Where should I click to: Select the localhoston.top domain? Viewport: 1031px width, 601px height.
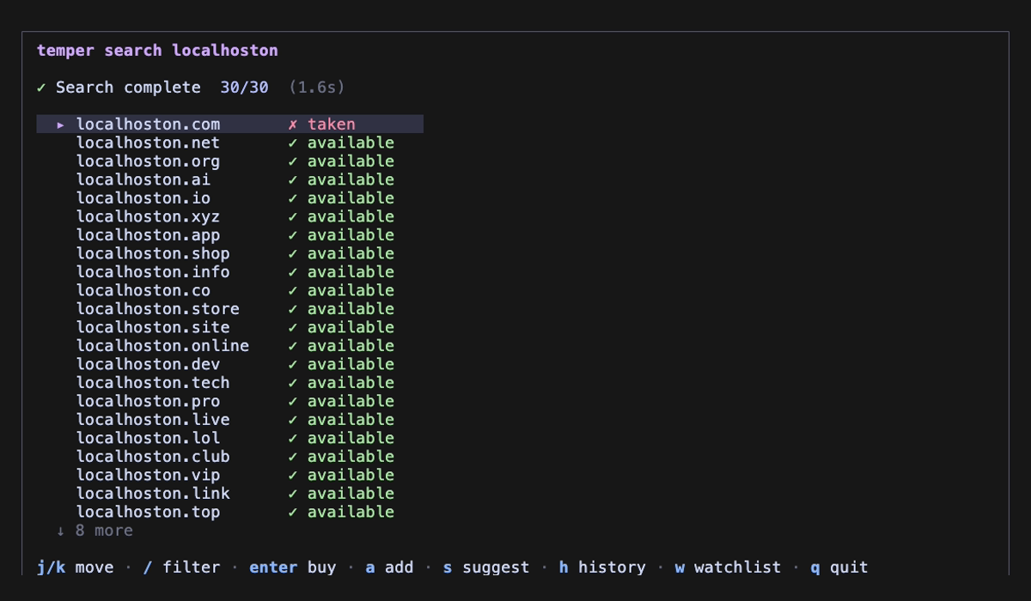coord(148,512)
